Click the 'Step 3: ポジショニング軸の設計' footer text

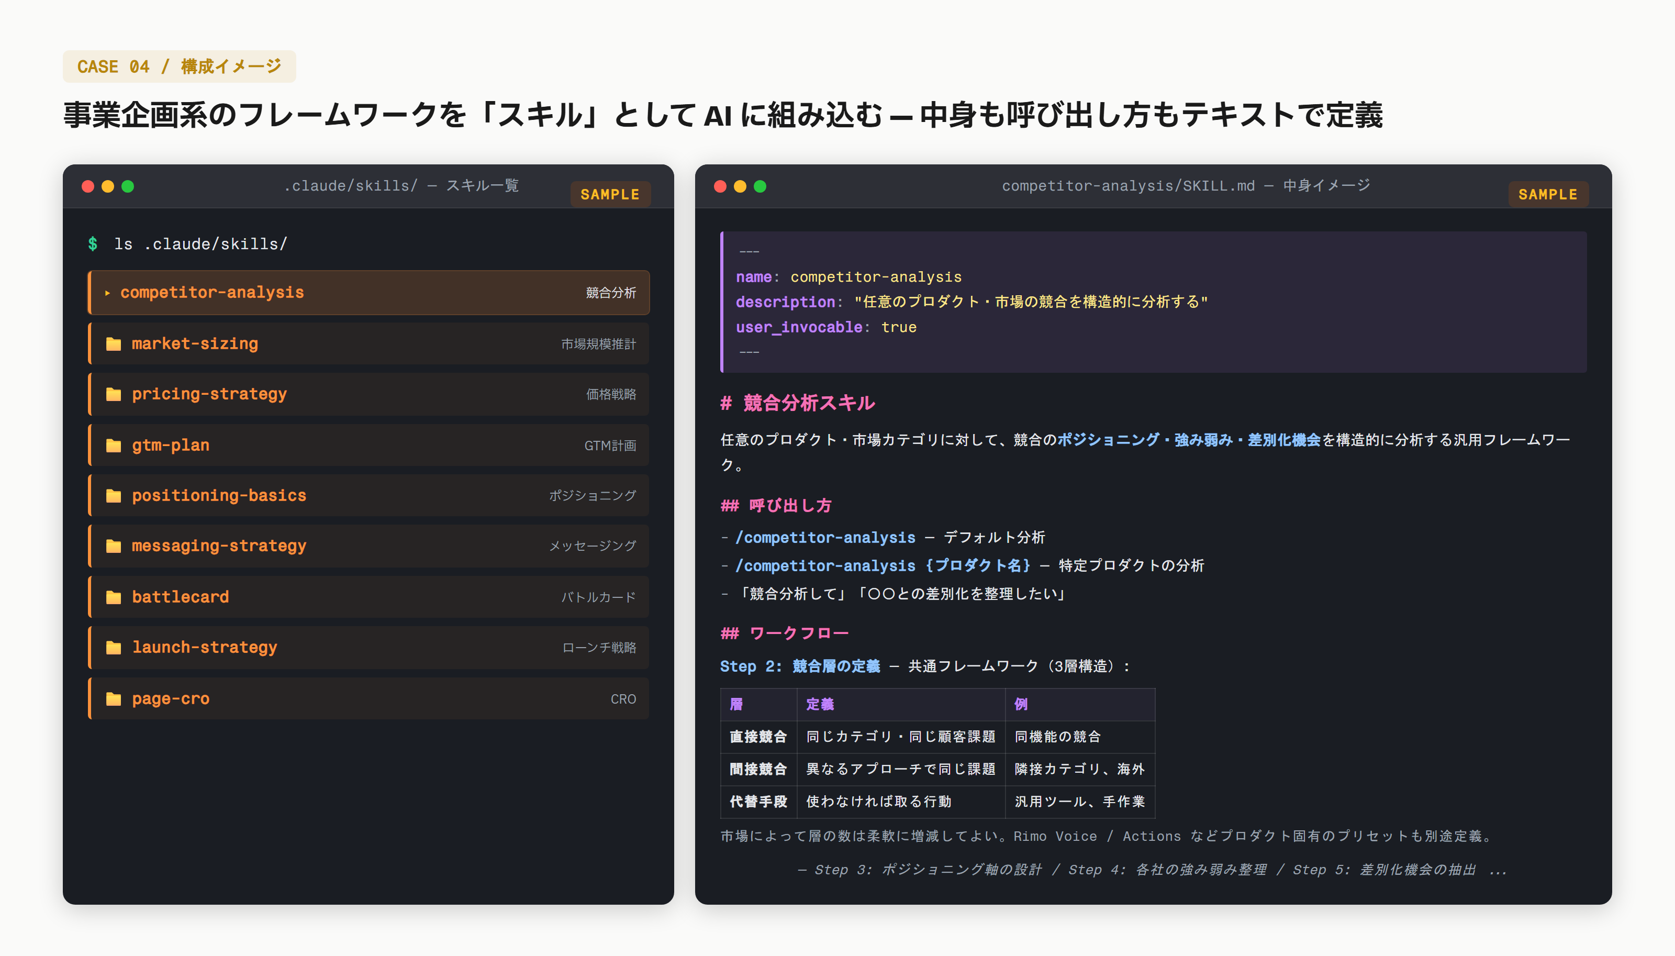tap(928, 870)
